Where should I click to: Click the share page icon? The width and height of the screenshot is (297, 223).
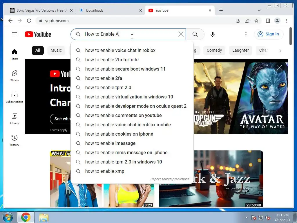pyautogui.click(x=247, y=21)
